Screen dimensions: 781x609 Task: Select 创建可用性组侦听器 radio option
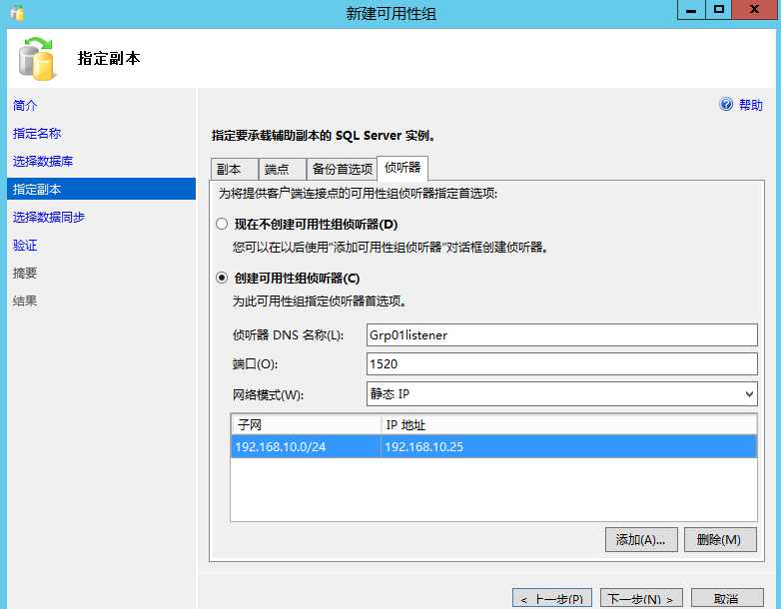point(222,278)
